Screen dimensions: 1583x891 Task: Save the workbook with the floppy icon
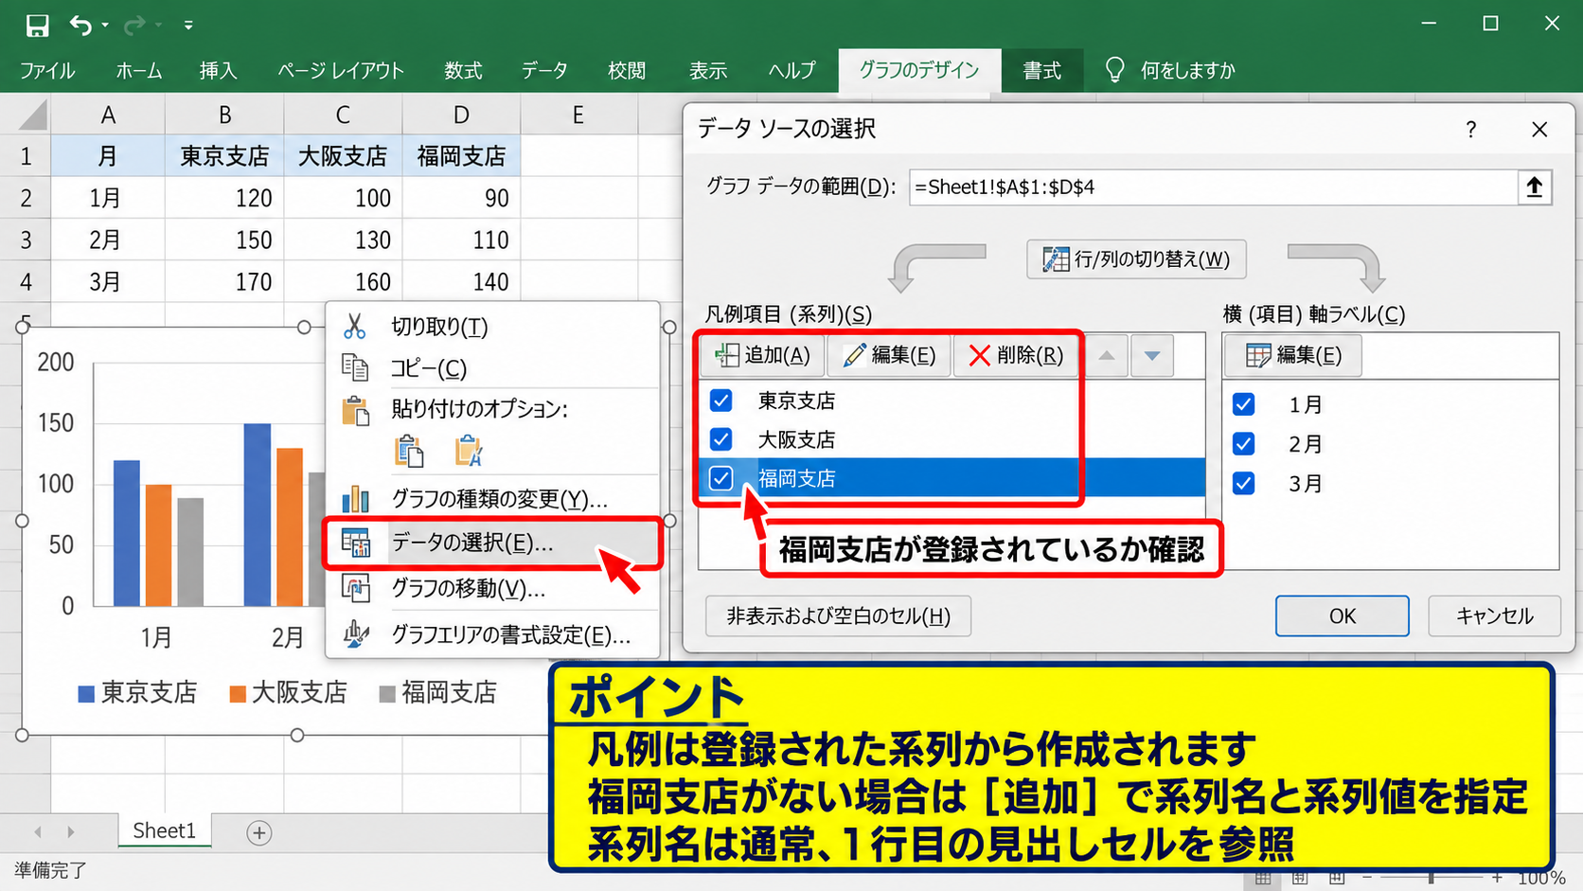click(37, 25)
